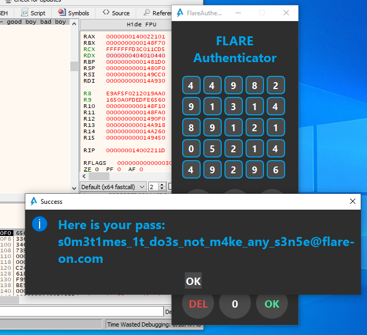Screen dimensions: 367x335
Task: Select the R9 value 1650A0FDEDFE6560
Action: 136,100
